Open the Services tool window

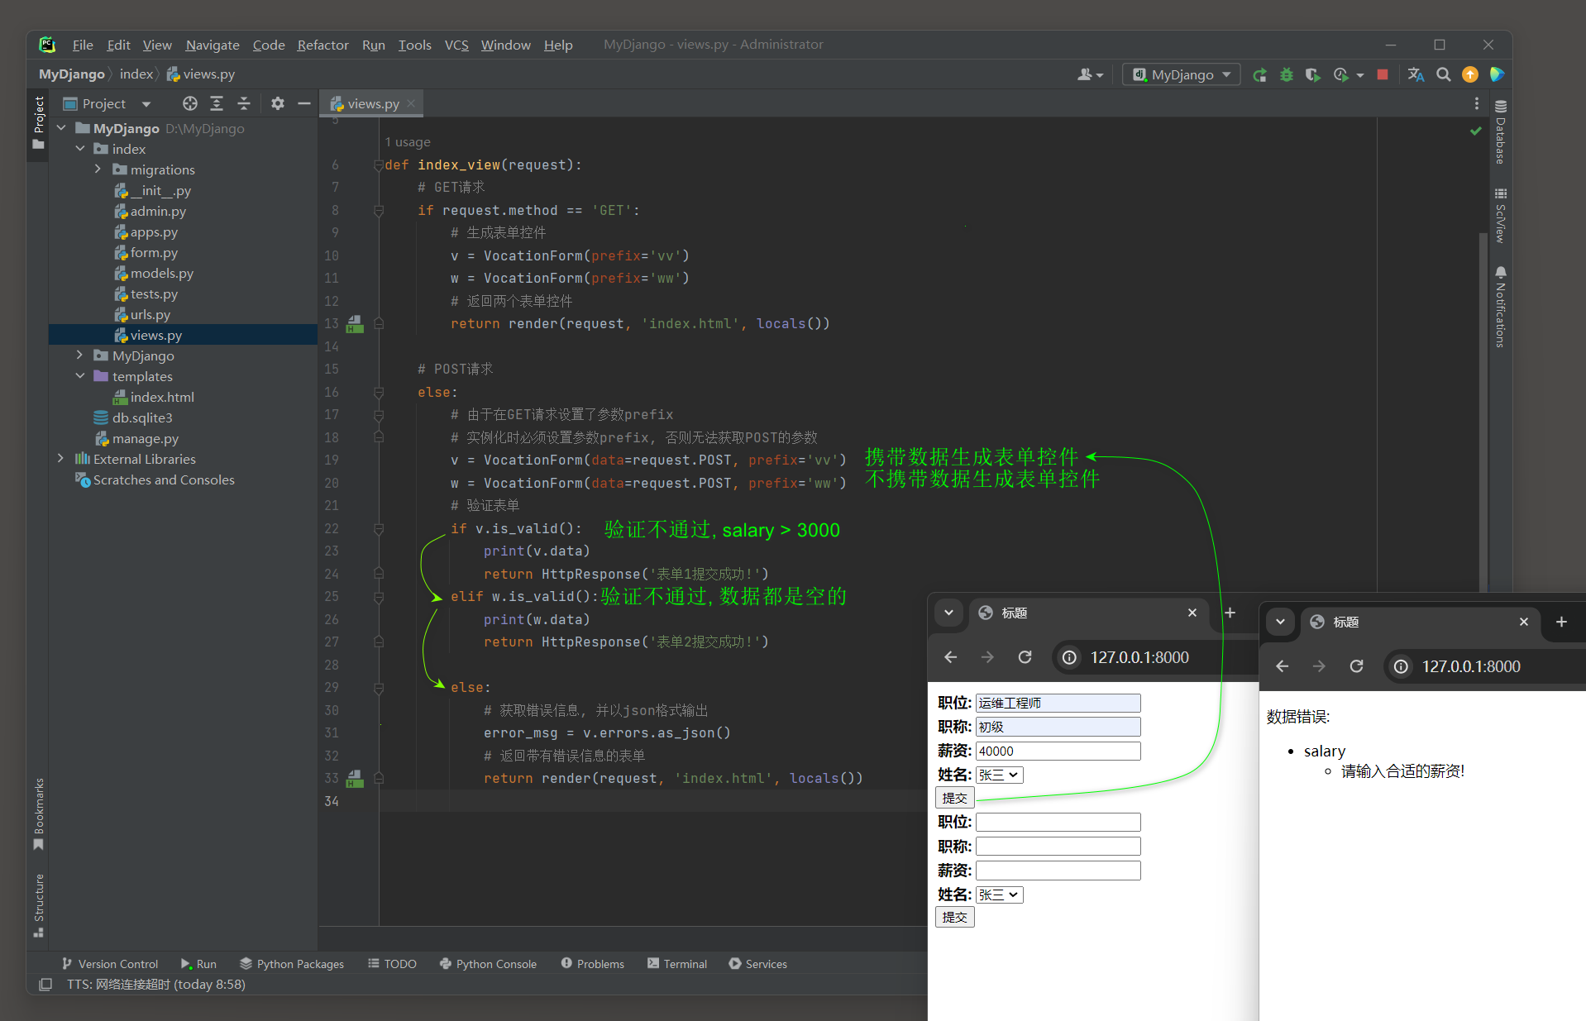tap(758, 964)
